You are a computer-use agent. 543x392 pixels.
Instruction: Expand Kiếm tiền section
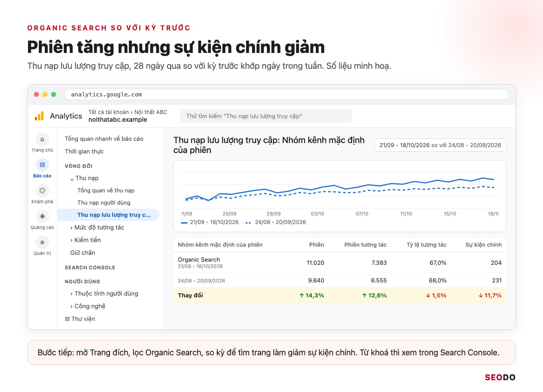86,240
